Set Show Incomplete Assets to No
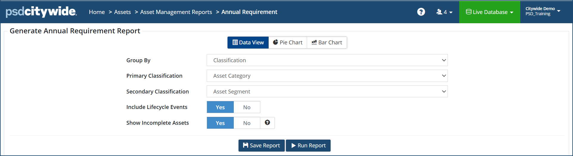Viewport: 573px width, 156px height. coord(247,123)
